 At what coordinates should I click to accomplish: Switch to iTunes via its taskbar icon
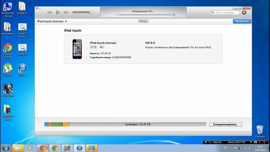coord(79,148)
